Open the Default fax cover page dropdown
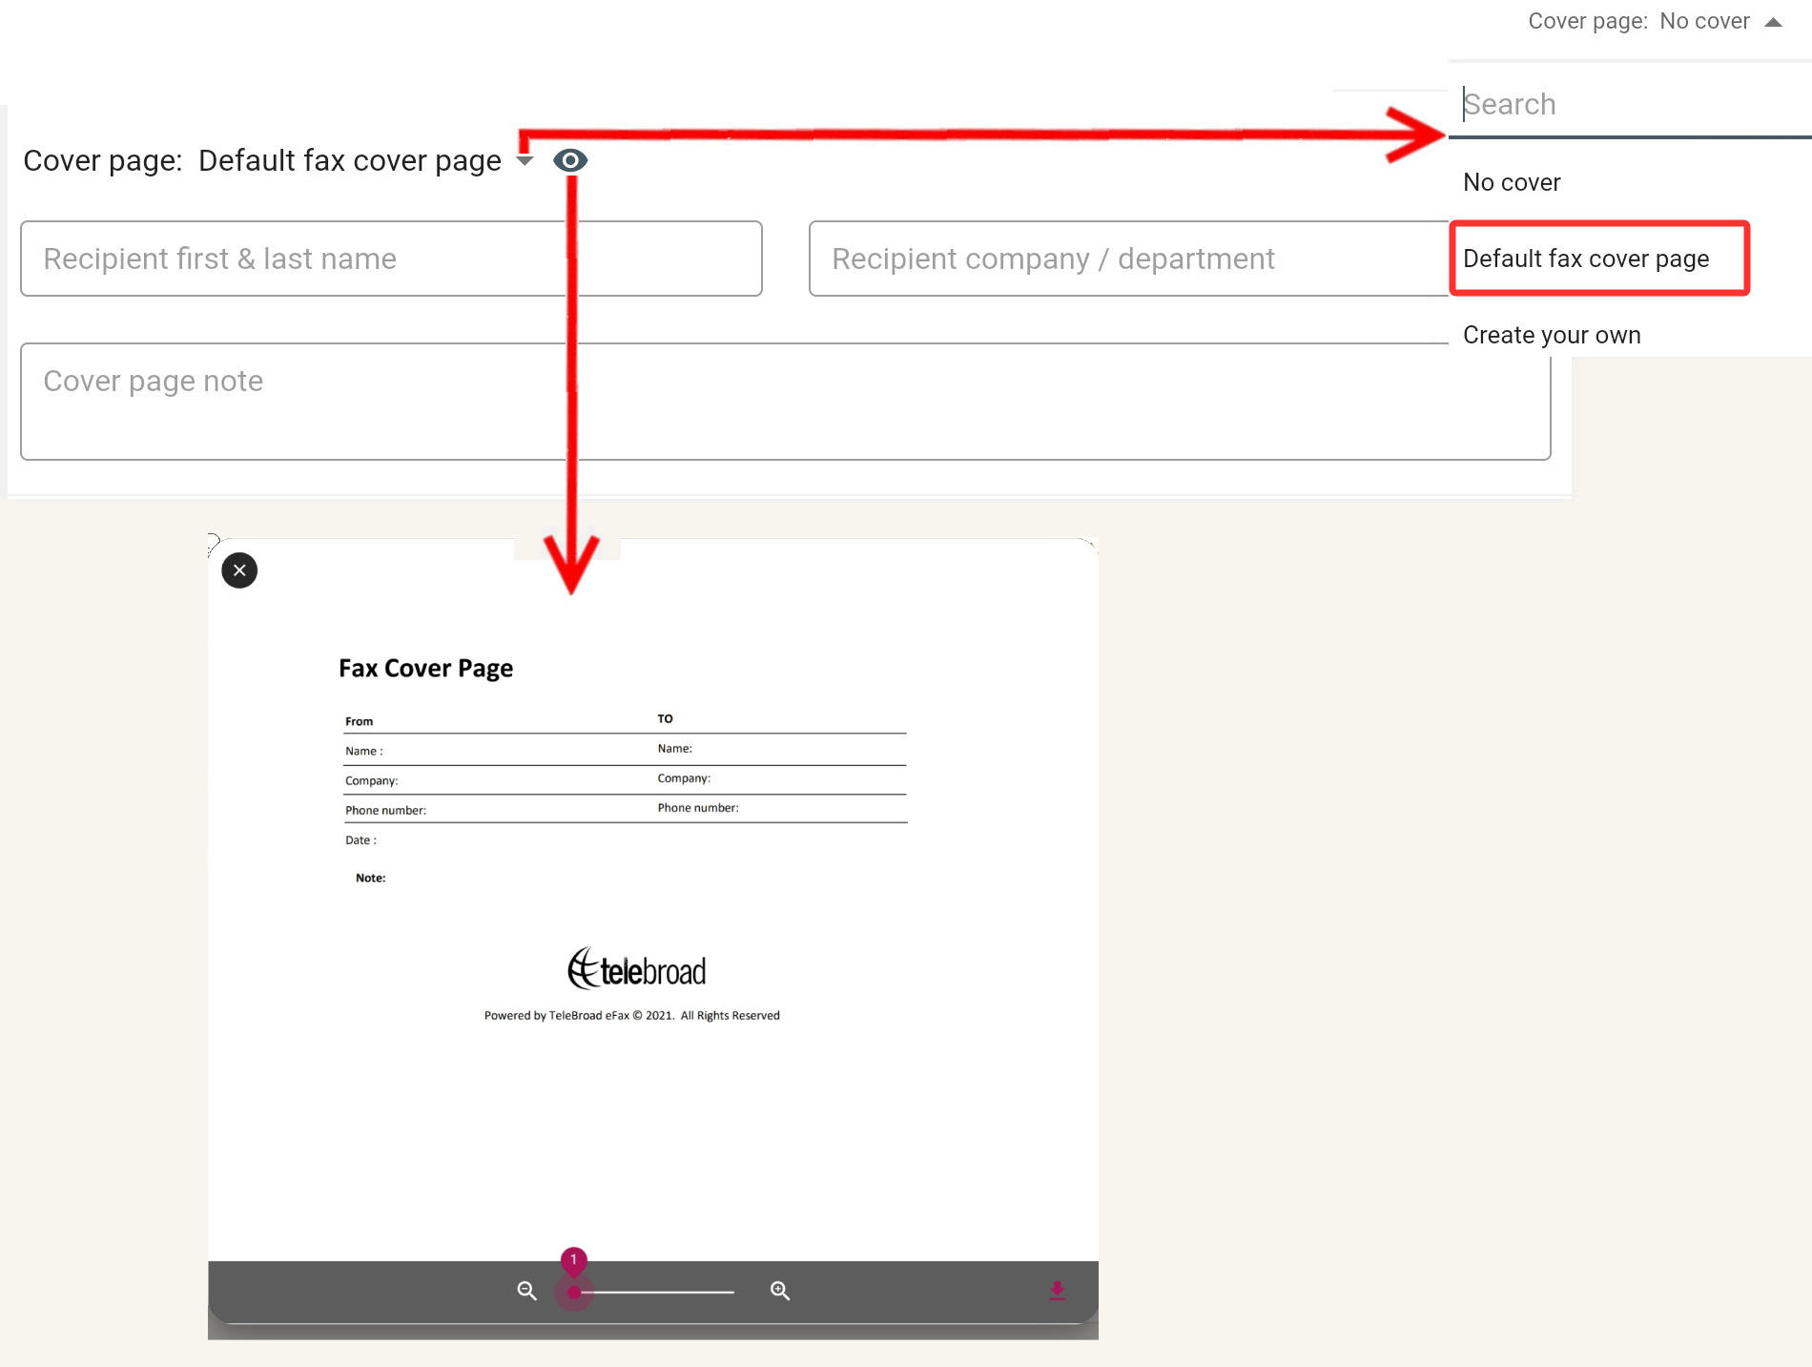The height and width of the screenshot is (1367, 1812). [525, 160]
